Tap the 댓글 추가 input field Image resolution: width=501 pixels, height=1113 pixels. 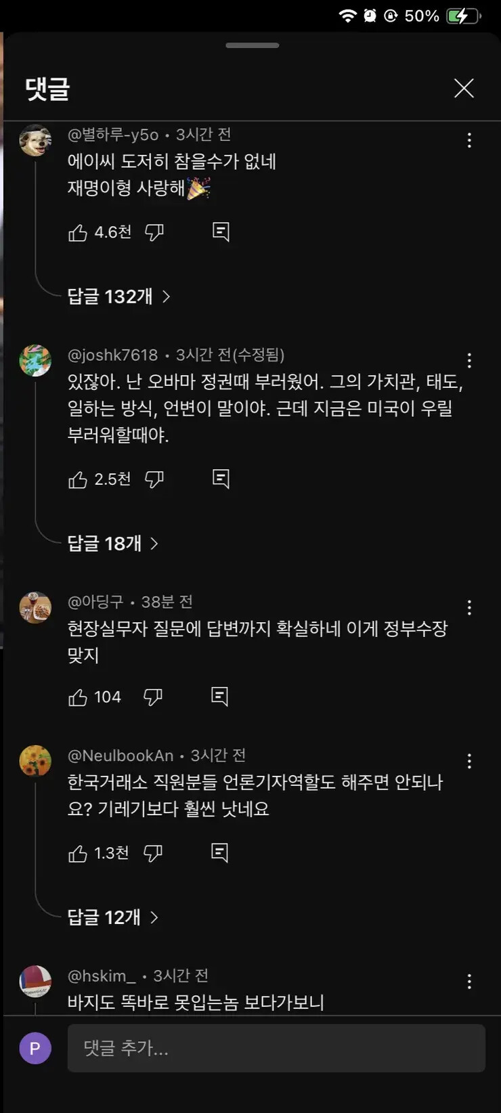(x=276, y=1048)
